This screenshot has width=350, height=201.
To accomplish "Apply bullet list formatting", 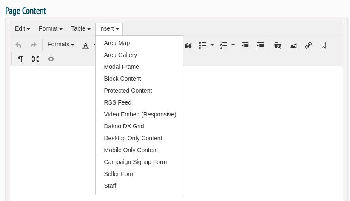I will (x=202, y=45).
